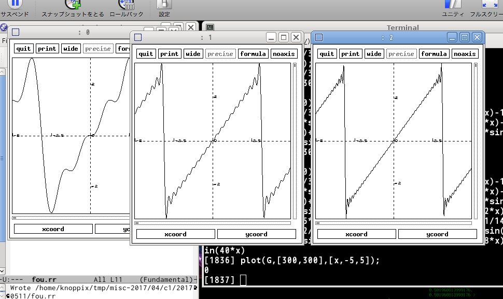
Task: Click wide in plot window 1
Action: pos(193,54)
